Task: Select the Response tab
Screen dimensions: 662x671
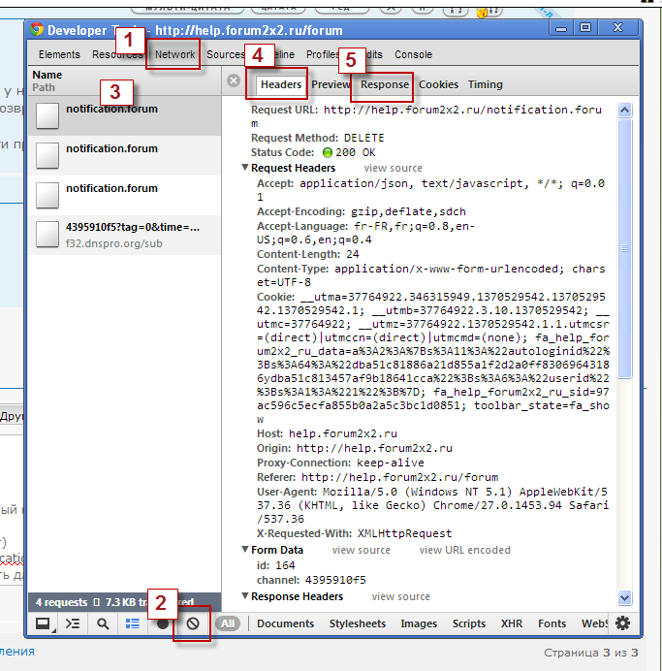Action: tap(385, 84)
